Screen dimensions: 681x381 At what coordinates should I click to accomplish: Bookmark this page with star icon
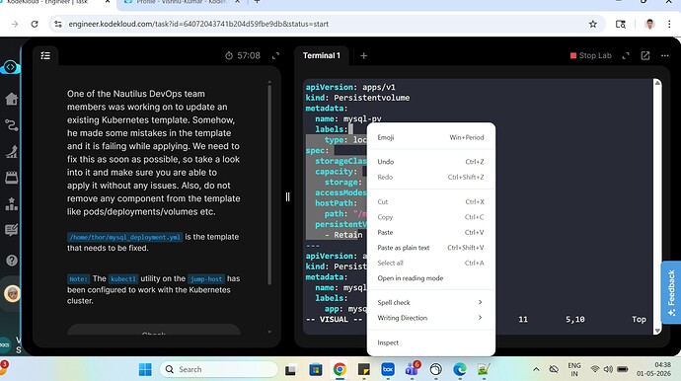[x=593, y=24]
